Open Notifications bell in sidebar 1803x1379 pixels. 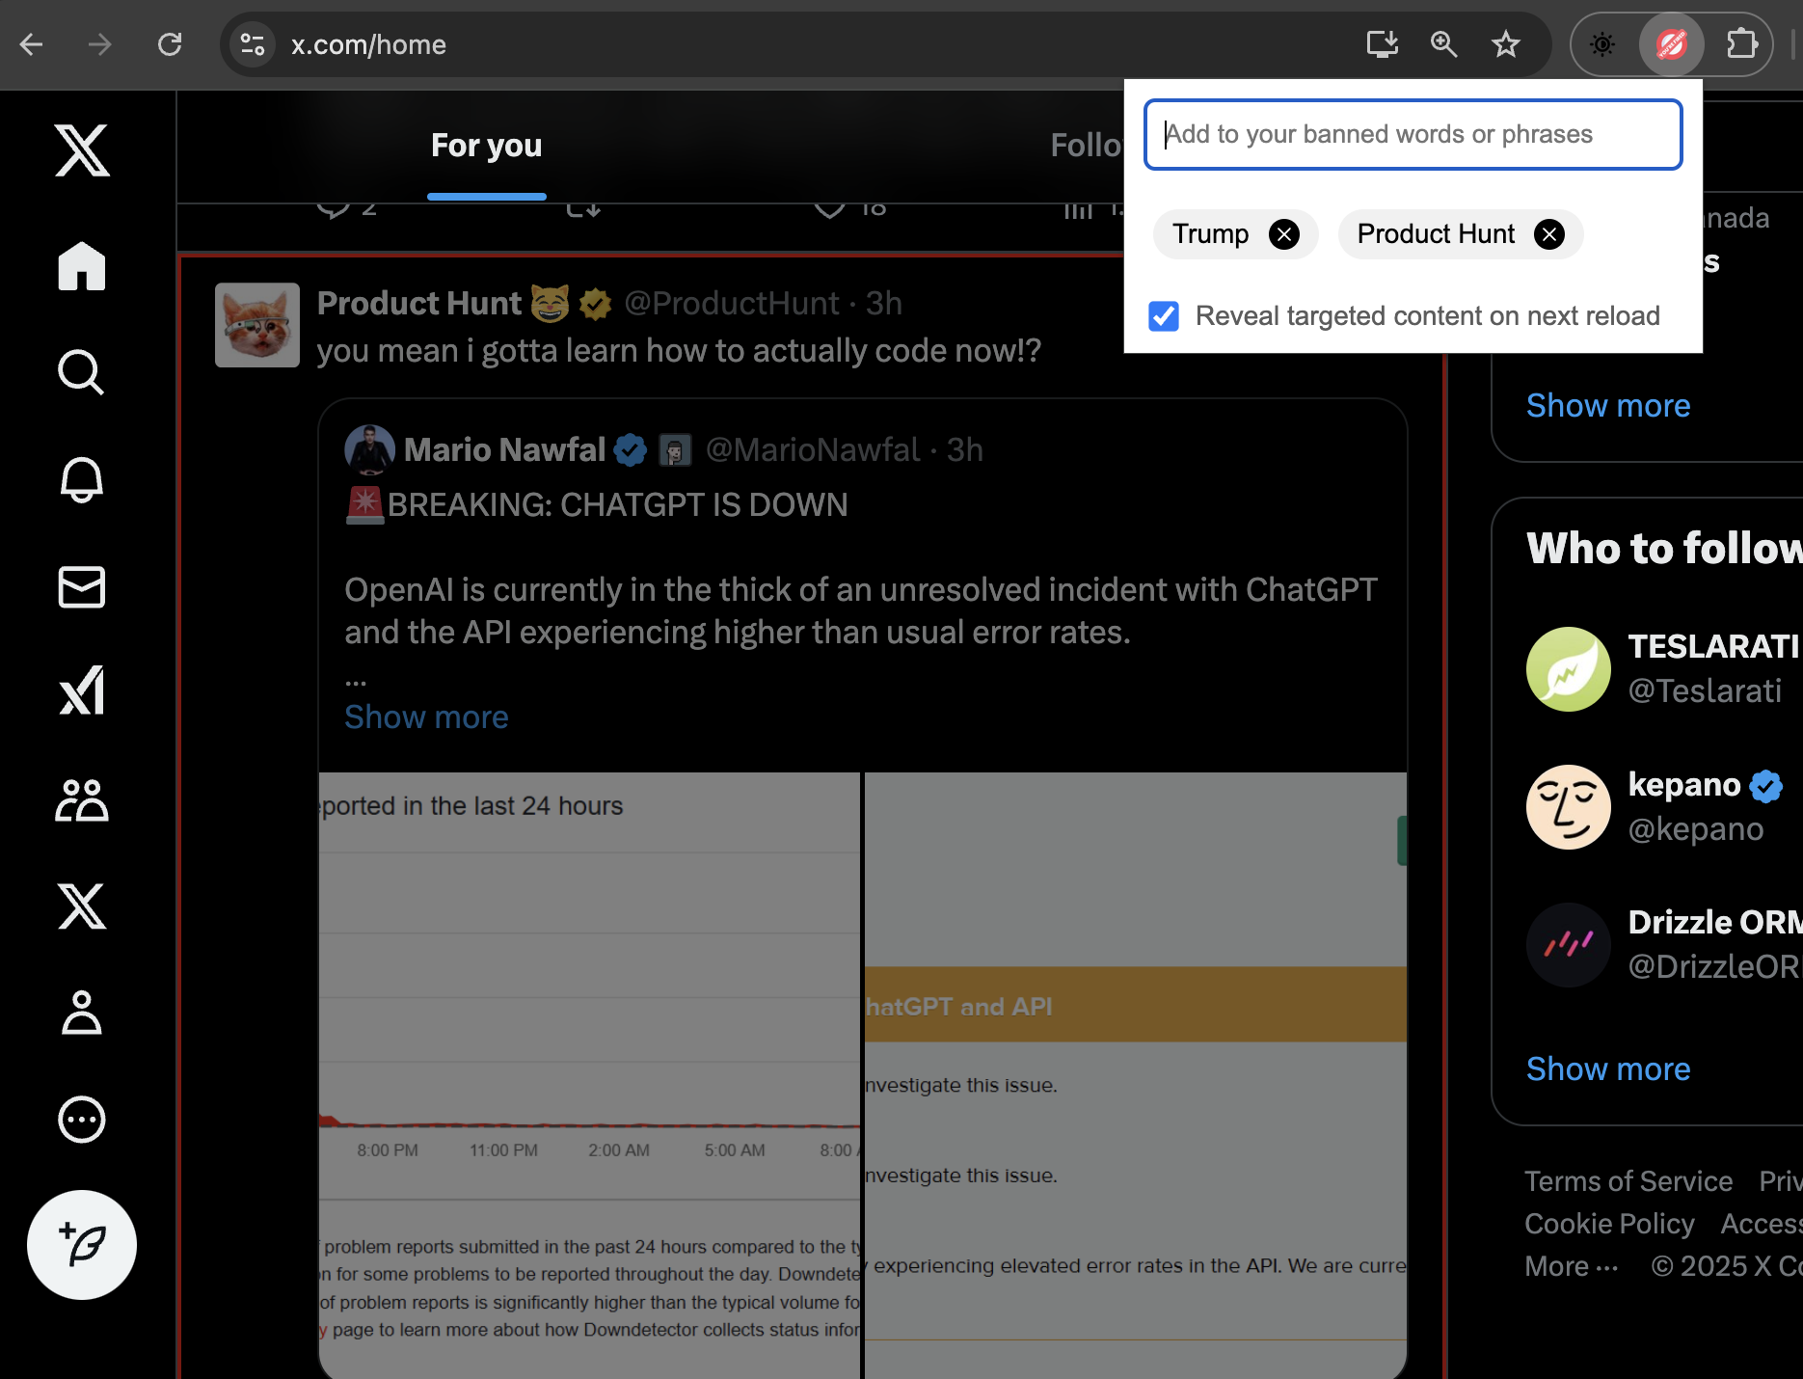click(x=82, y=479)
